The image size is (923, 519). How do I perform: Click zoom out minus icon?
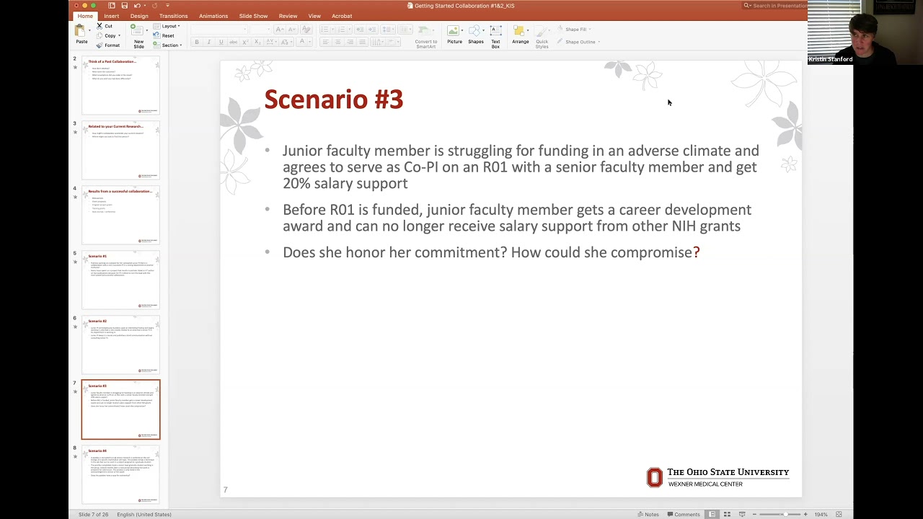click(x=755, y=514)
